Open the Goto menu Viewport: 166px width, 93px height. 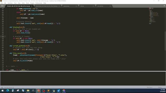pos(23,3)
